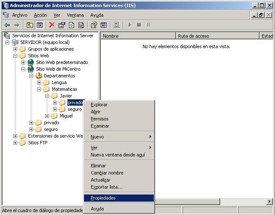This screenshot has height=215, width=275.
Task: Click the Ruta de acceso column header
Action: [x=217, y=36]
